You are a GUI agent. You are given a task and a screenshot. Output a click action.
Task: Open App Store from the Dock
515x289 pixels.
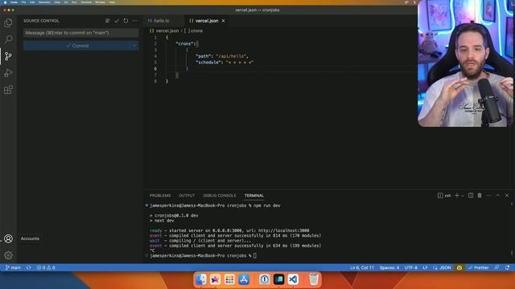(x=244, y=279)
